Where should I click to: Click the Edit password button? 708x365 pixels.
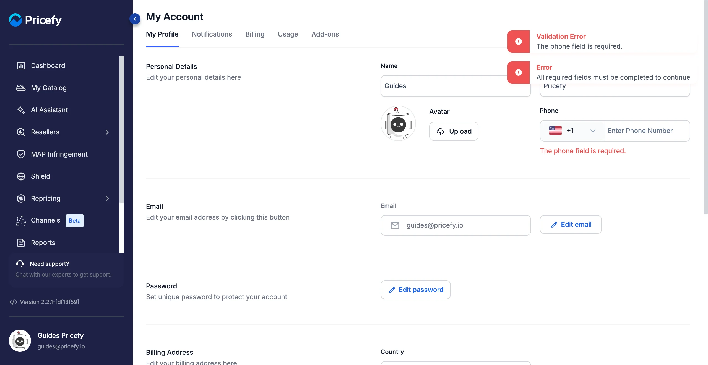pyautogui.click(x=415, y=290)
